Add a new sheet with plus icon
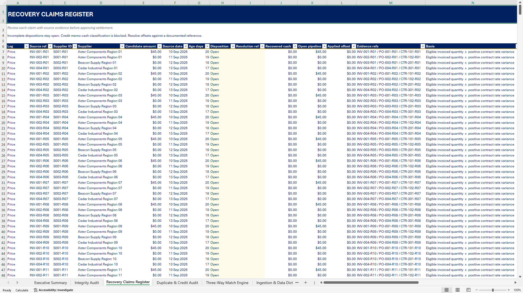The image size is (523, 293). (306, 283)
